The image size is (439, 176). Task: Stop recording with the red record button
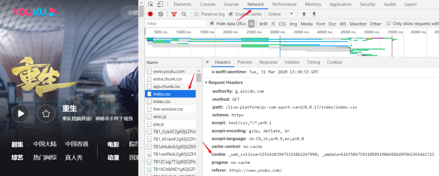point(150,14)
